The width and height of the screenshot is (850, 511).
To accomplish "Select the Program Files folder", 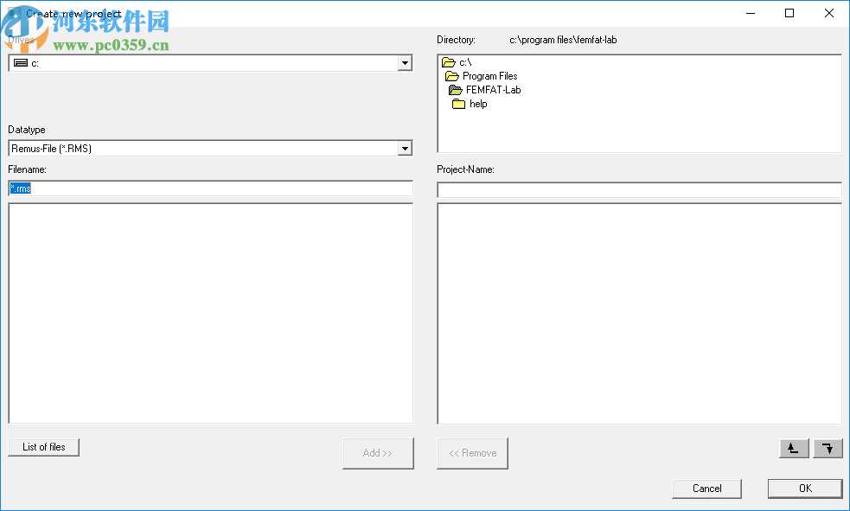I will 489,76.
